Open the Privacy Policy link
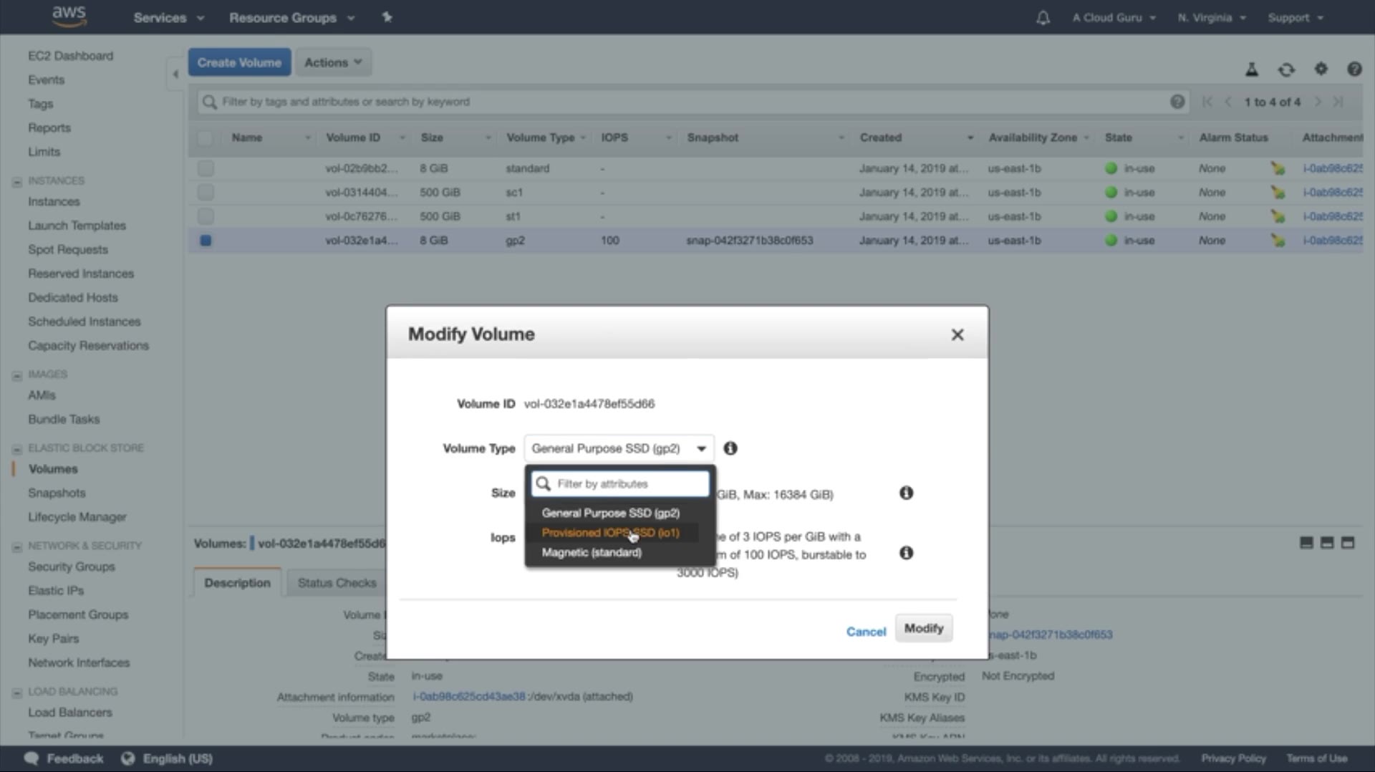Image resolution: width=1375 pixels, height=772 pixels. coord(1233,758)
